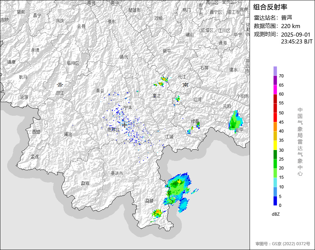Click the 峨山 map label
The width and height of the screenshot is (315, 250).
tap(190, 35)
